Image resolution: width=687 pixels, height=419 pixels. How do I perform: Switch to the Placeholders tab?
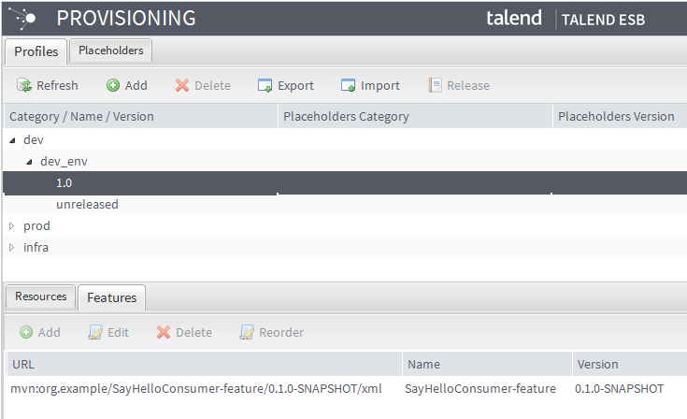click(110, 51)
